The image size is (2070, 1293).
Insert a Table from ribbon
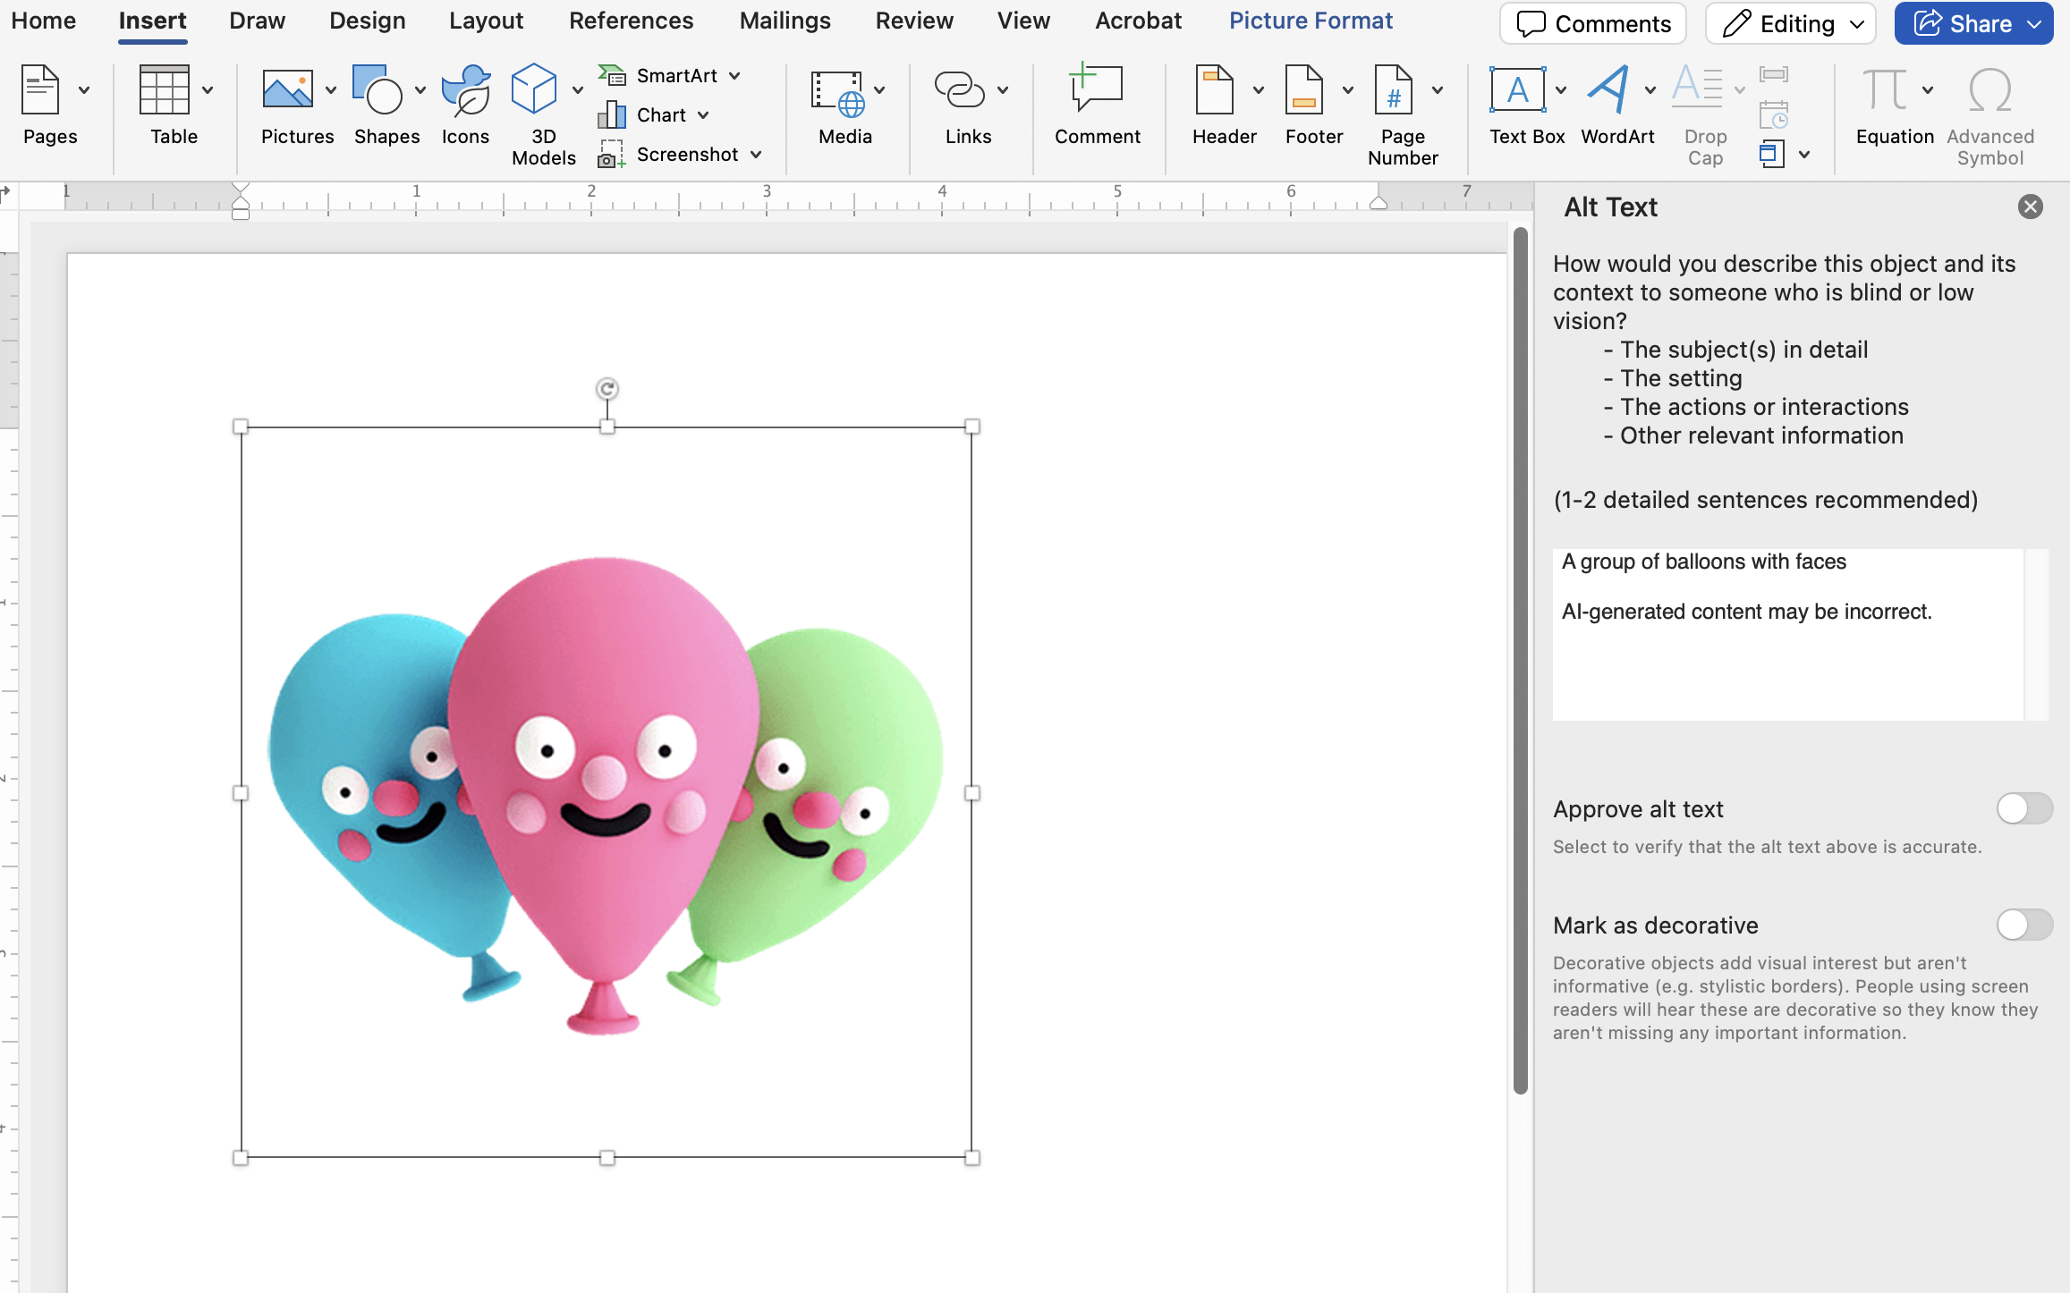(x=165, y=90)
